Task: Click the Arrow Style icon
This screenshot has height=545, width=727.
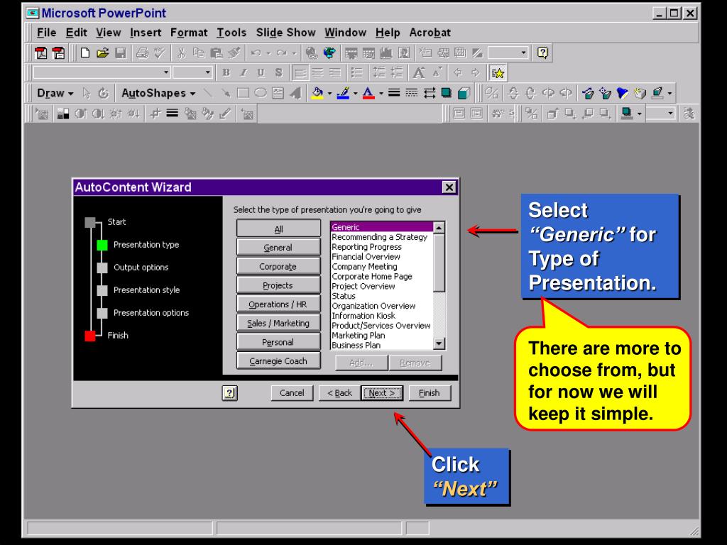Action: pos(430,93)
